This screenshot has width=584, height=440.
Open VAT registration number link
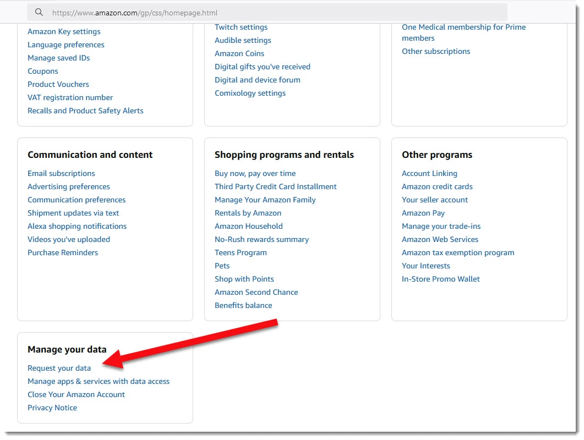pos(70,97)
